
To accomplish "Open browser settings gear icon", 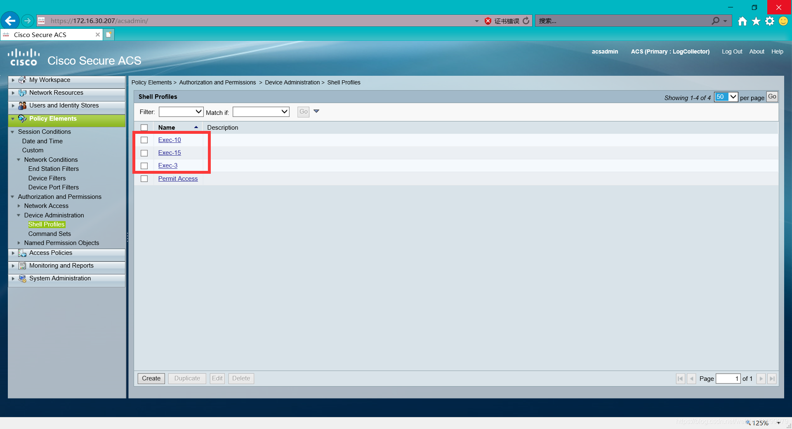I will 770,21.
